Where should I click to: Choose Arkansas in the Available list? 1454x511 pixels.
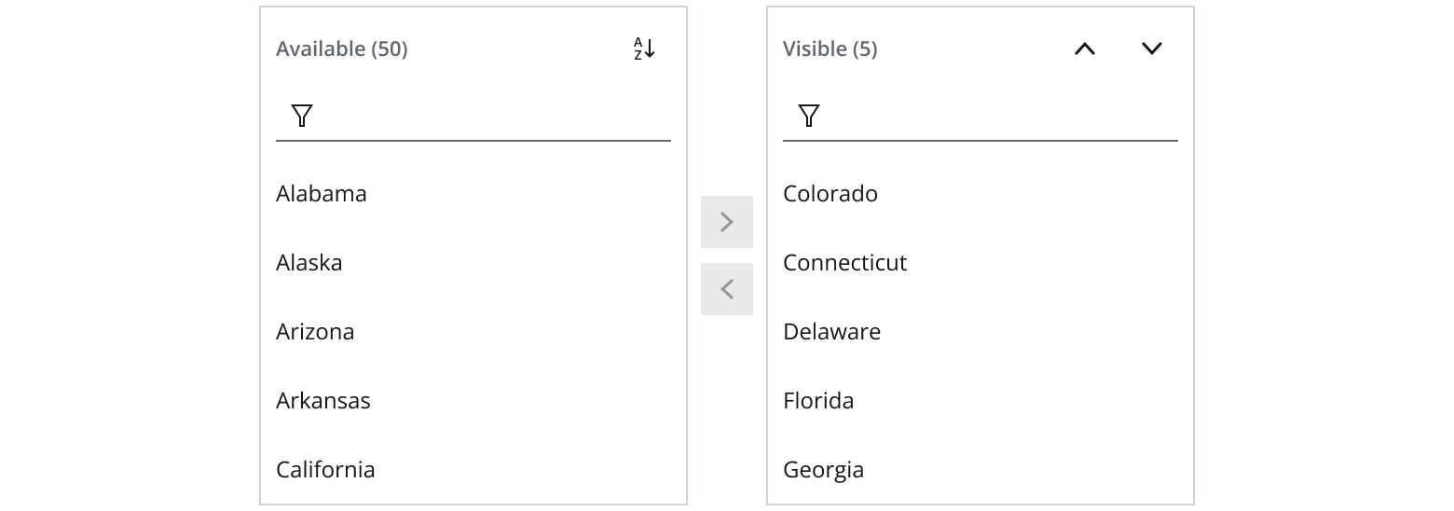323,401
